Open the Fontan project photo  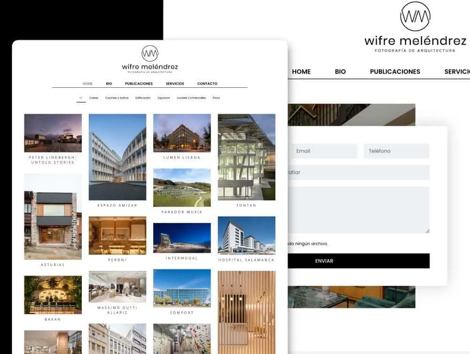(x=246, y=157)
